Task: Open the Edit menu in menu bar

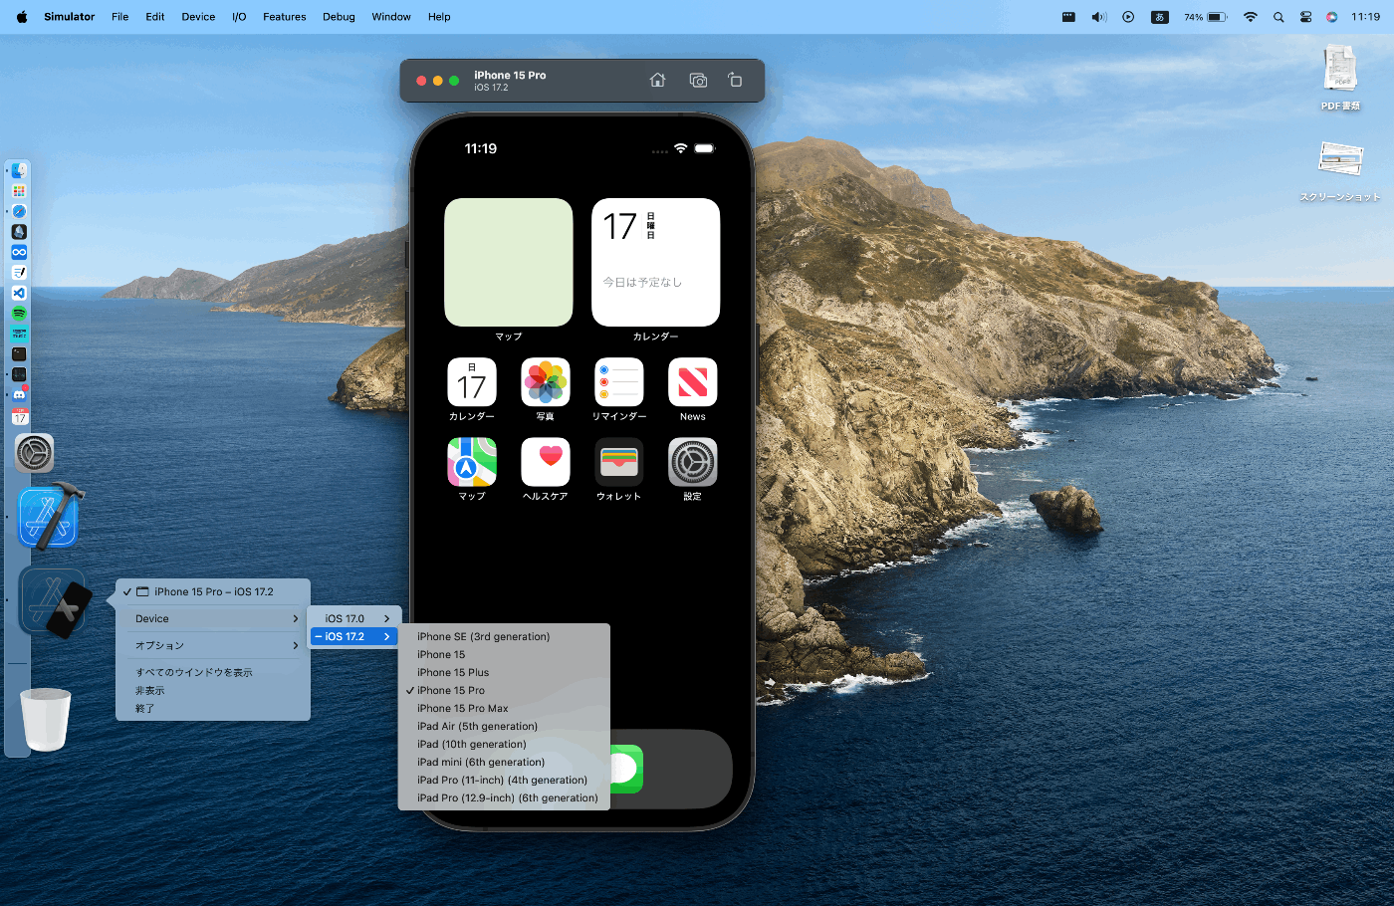Action: tap(154, 17)
